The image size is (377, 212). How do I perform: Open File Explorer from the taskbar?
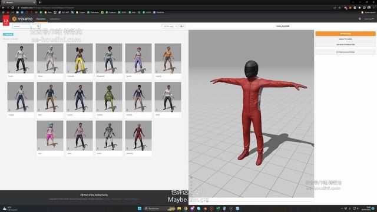179,208
